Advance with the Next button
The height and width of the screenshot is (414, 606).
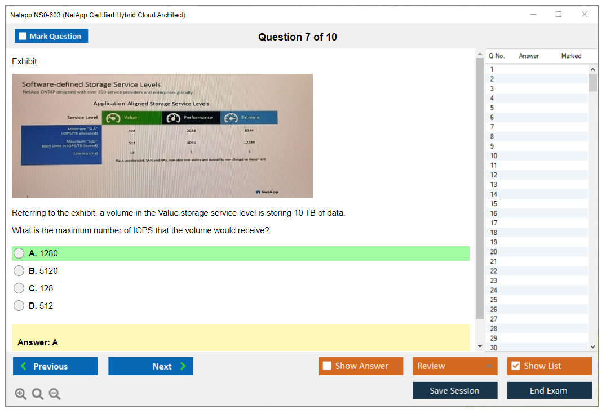coord(151,366)
